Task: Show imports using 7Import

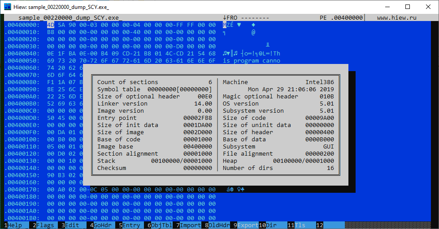Action: coord(188,225)
